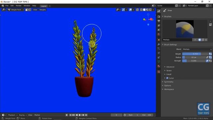Toggle X-ray mode in viewport
This screenshot has height=120, width=213.
tap(137, 10)
